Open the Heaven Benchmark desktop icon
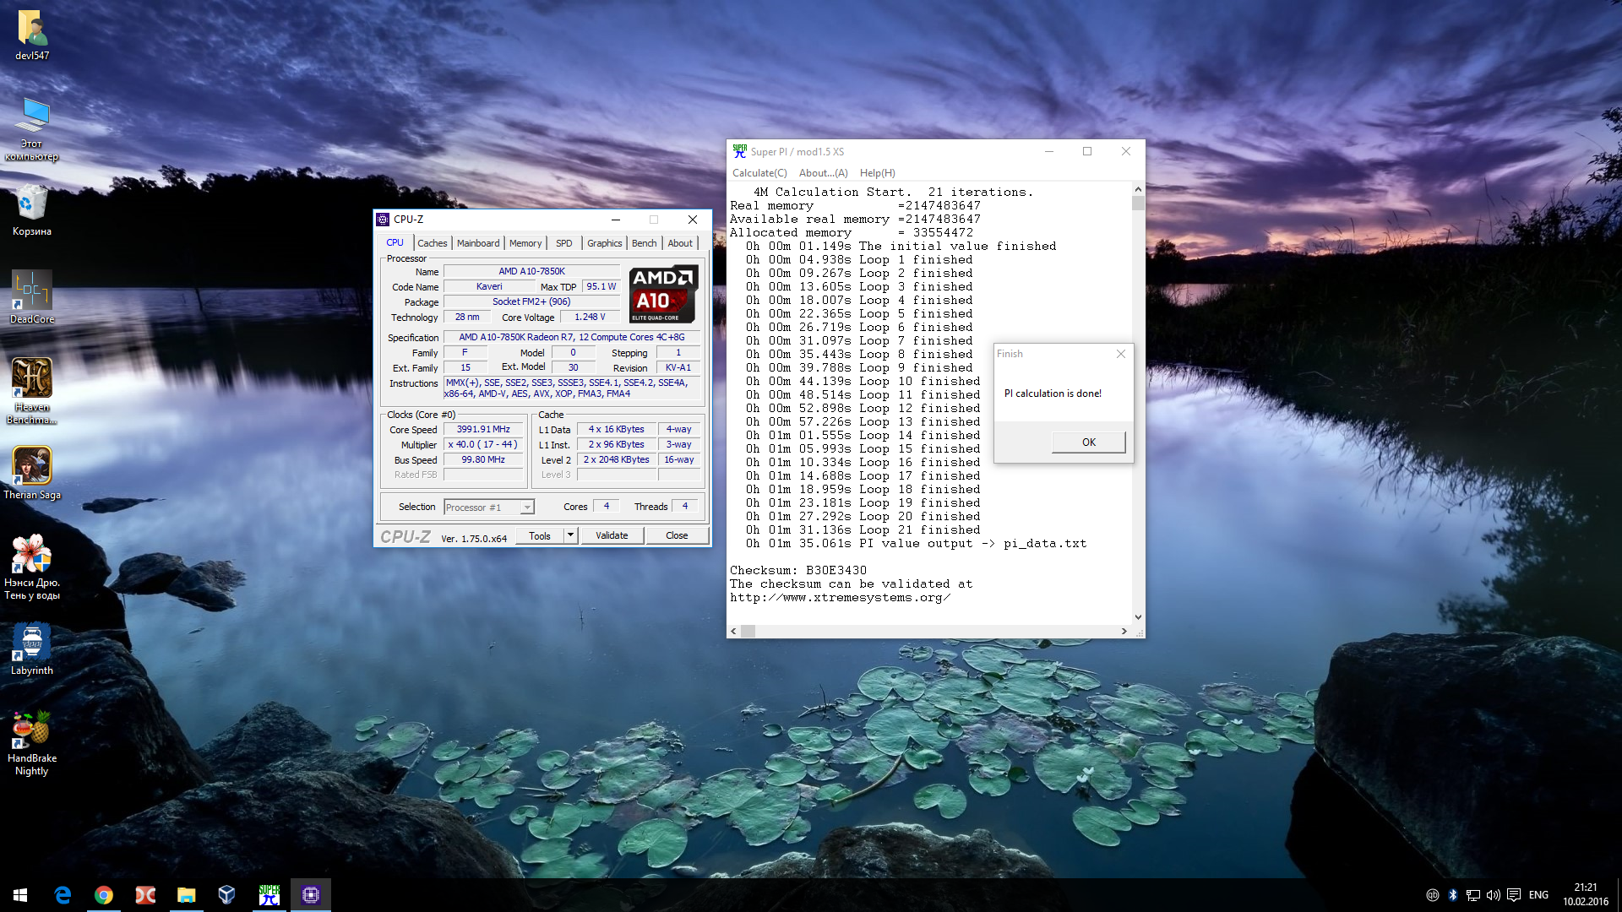The image size is (1622, 912). pos(32,377)
